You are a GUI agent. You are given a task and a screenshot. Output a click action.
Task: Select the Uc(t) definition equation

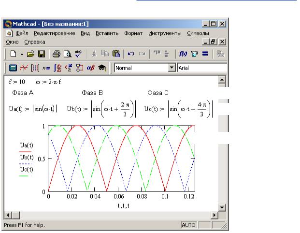179,109
